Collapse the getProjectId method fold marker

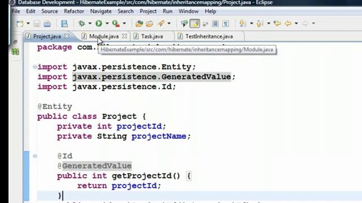coord(35,156)
